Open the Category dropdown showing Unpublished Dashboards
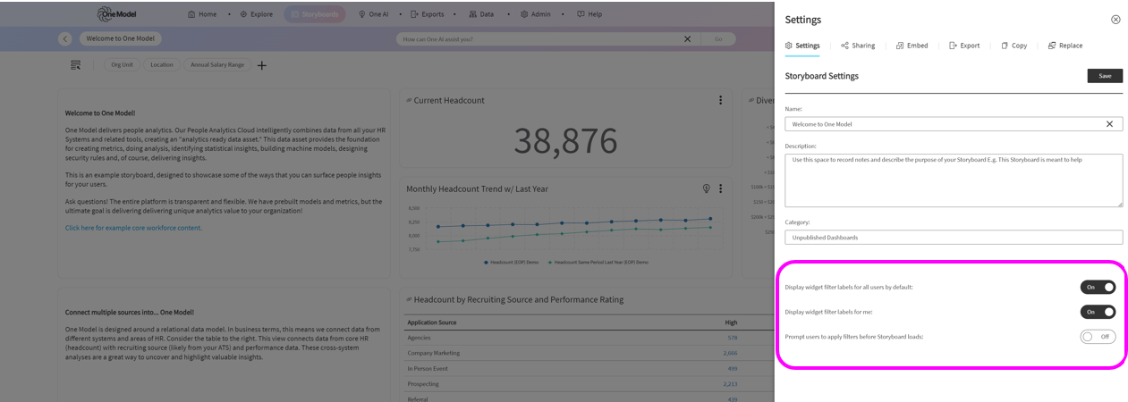Viewport: 1128px width, 402px height. pyautogui.click(x=954, y=238)
